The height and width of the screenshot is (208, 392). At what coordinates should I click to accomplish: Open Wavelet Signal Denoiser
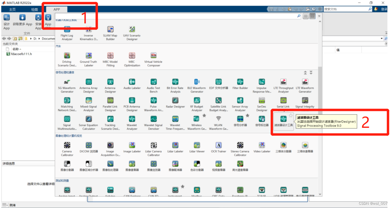[153, 123]
